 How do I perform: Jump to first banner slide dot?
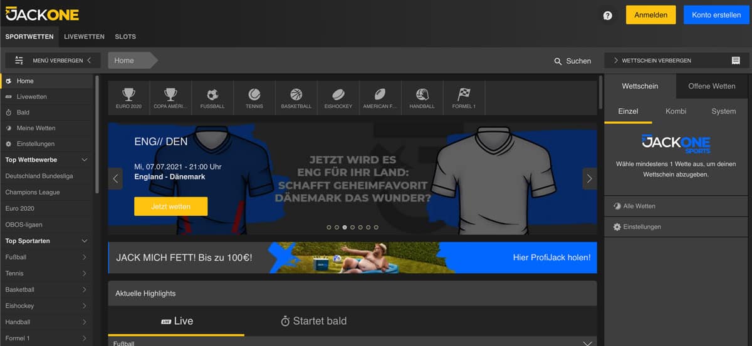pos(329,228)
